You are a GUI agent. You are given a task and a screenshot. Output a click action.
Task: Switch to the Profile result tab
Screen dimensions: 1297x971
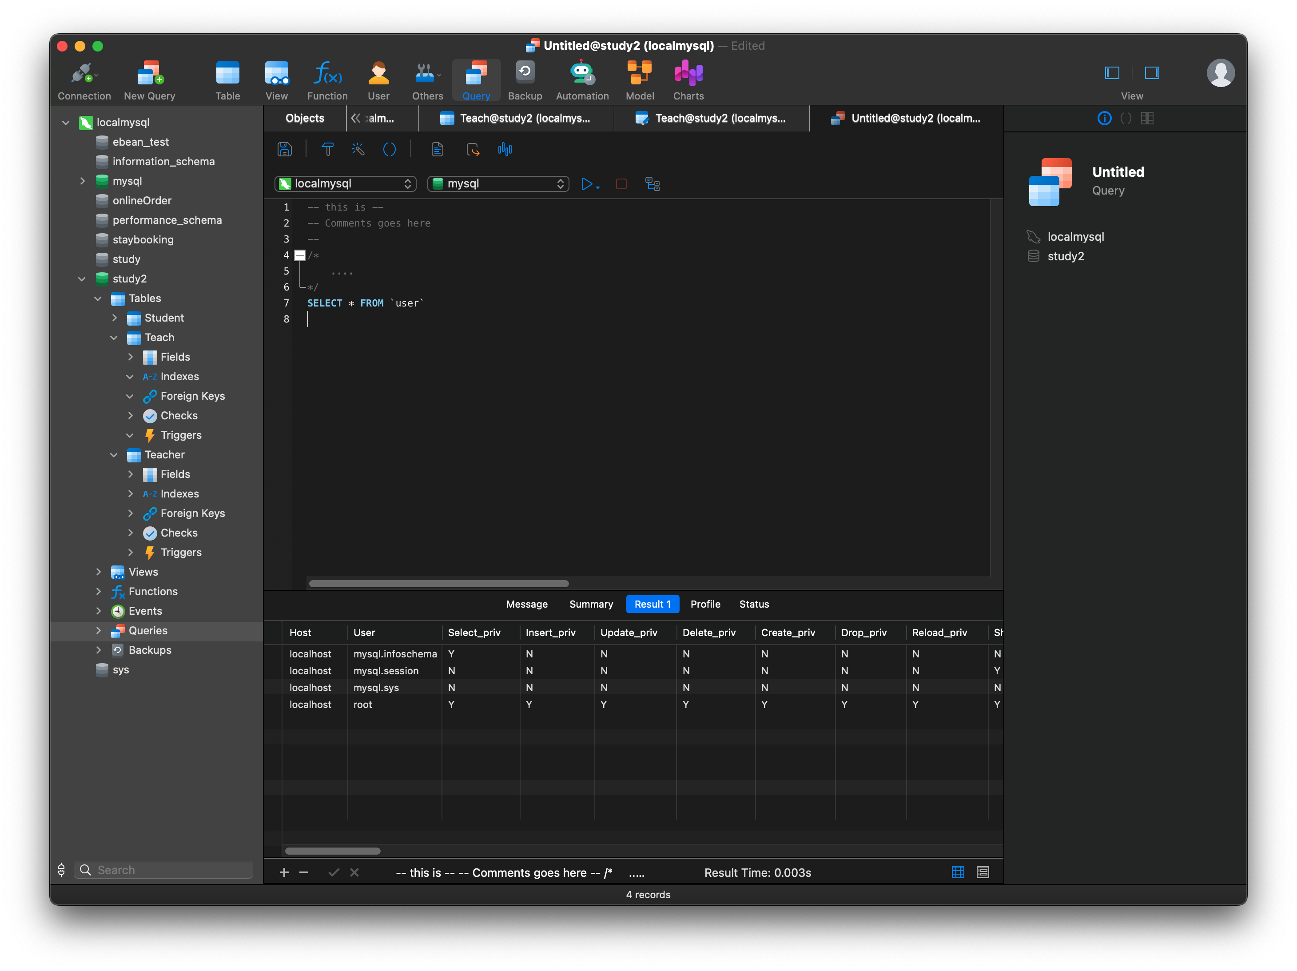705,604
